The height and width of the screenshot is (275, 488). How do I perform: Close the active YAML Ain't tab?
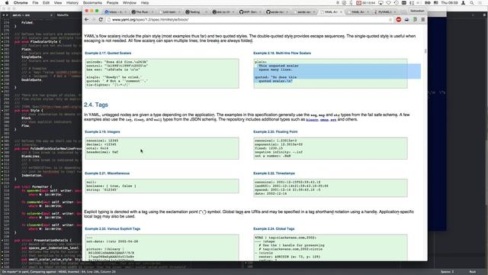[341, 12]
